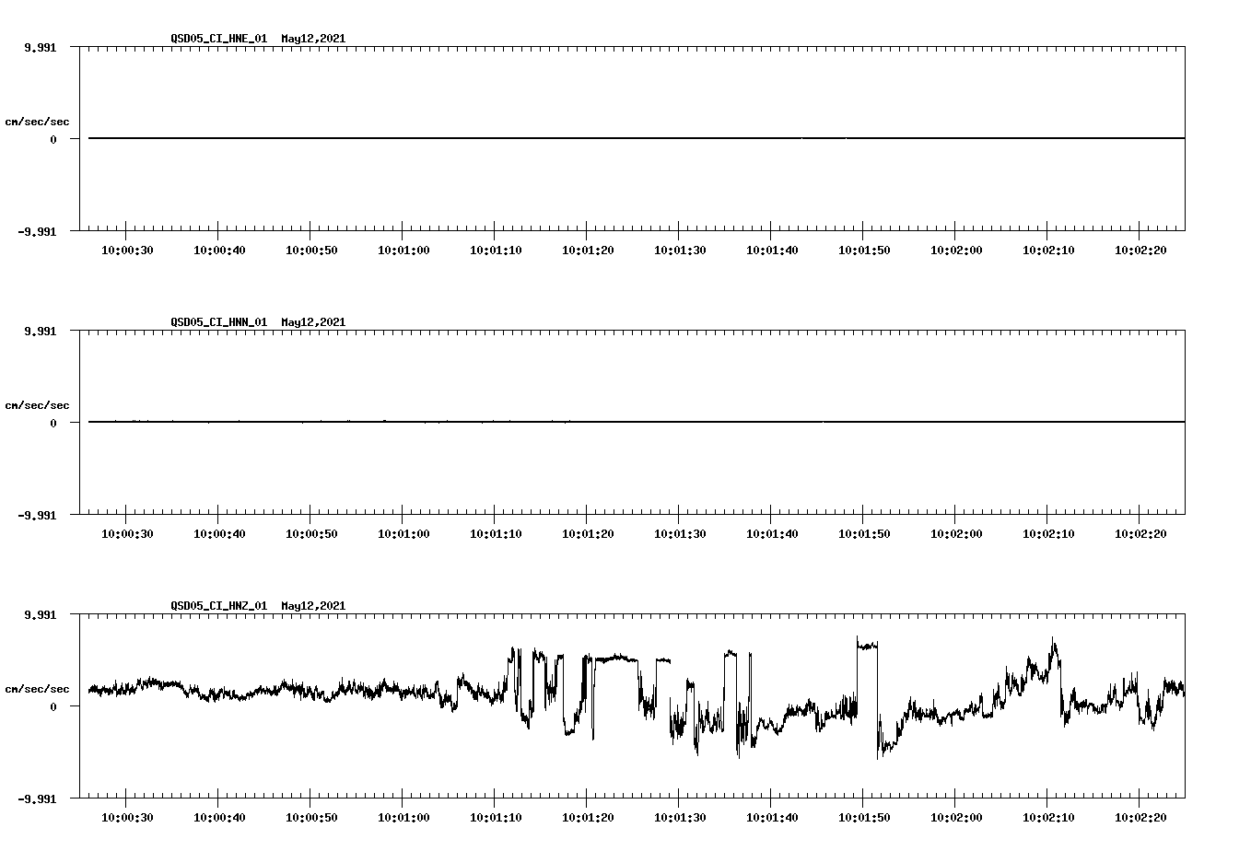Image resolution: width=1251 pixels, height=851 pixels.
Task: Select 10:01:00 time label under HNN plot
Action: pos(403,534)
